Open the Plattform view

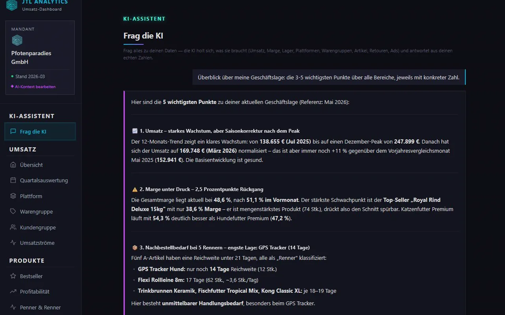40,196
